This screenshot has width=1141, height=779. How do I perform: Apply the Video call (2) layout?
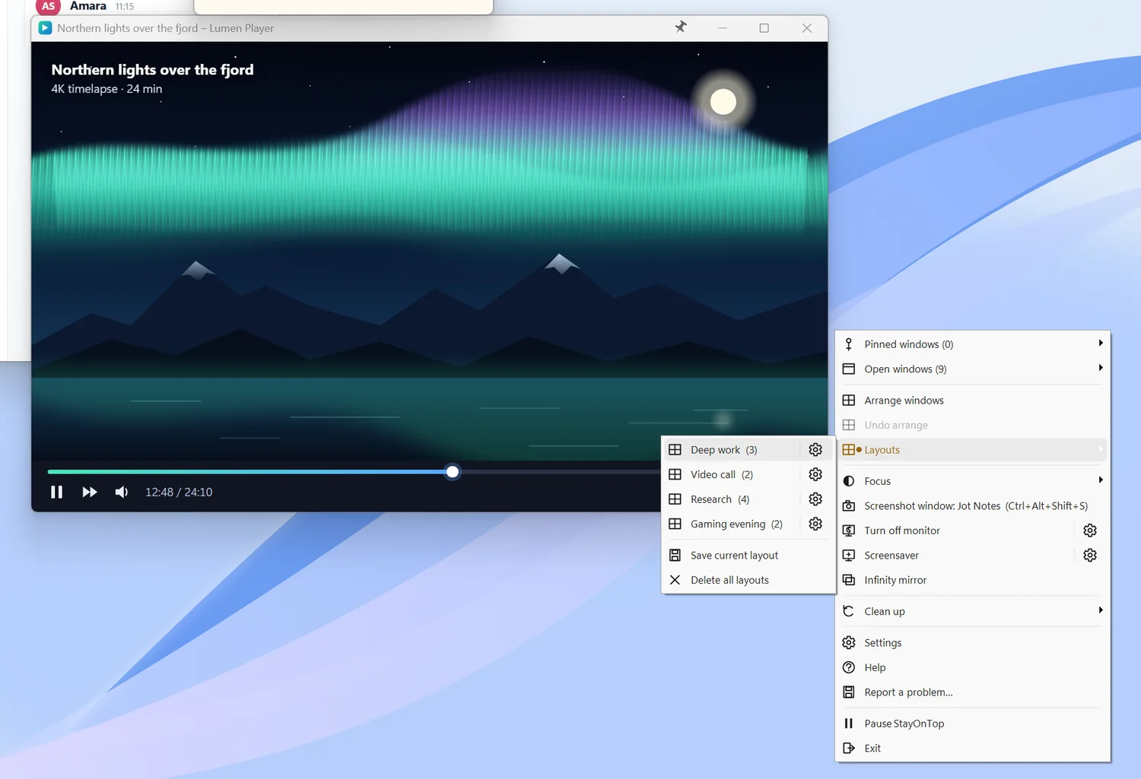pyautogui.click(x=732, y=474)
